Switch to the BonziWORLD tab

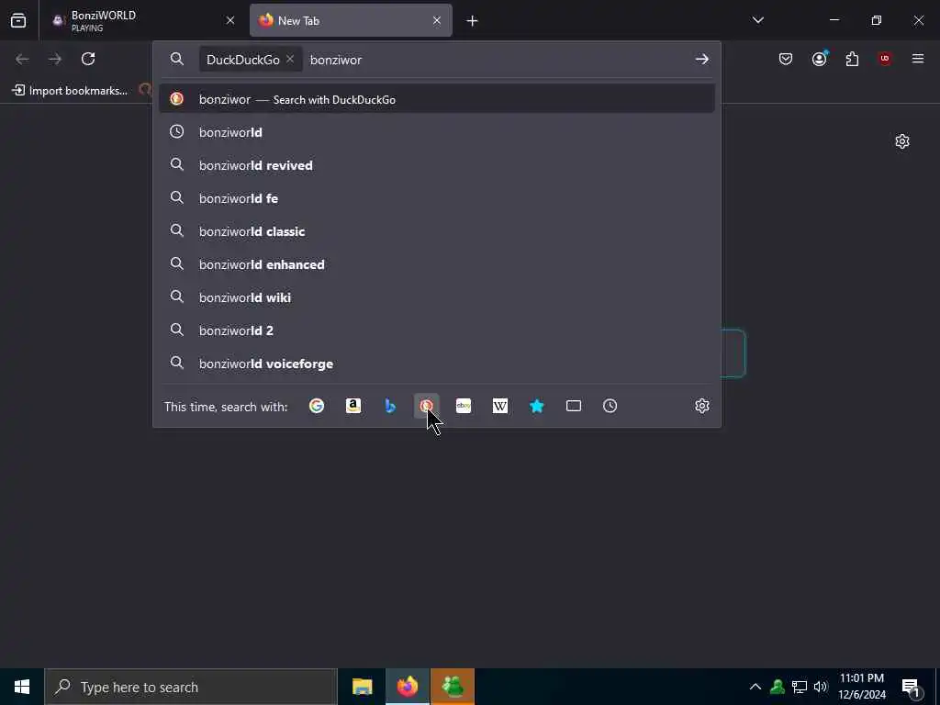[144, 20]
